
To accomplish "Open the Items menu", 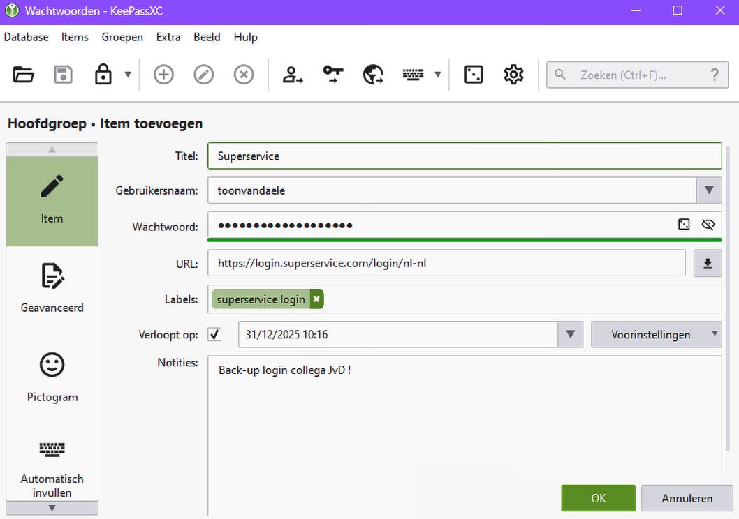I will (x=75, y=37).
